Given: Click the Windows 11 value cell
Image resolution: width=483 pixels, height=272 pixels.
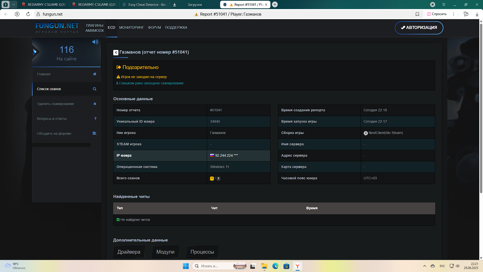Looking at the screenshot, I should [x=238, y=167].
